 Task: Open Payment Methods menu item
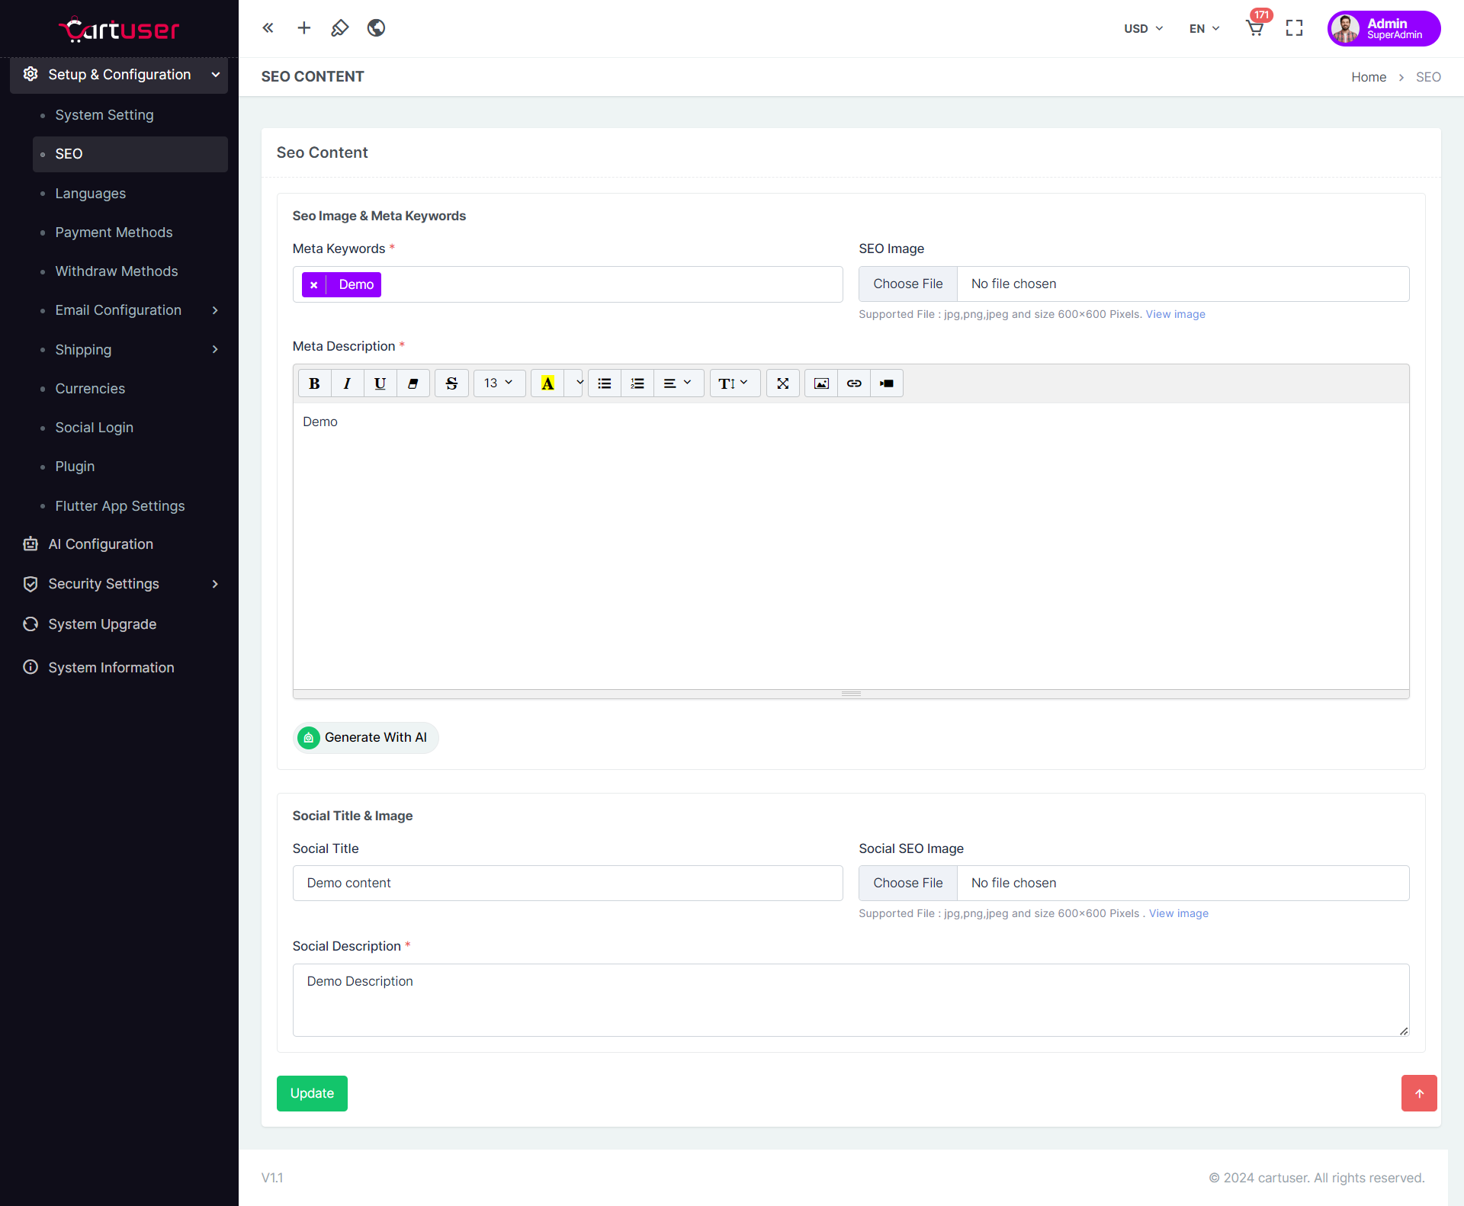114,233
